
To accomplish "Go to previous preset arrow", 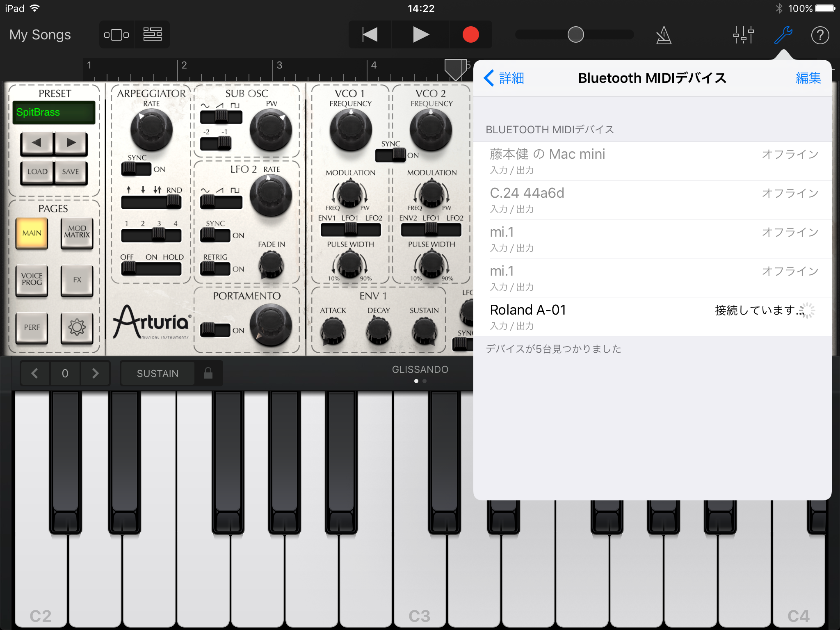I will pyautogui.click(x=37, y=143).
